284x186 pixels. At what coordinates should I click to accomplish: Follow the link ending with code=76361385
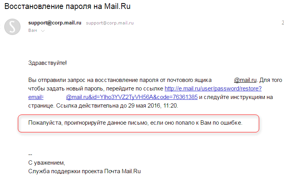(x=132, y=97)
